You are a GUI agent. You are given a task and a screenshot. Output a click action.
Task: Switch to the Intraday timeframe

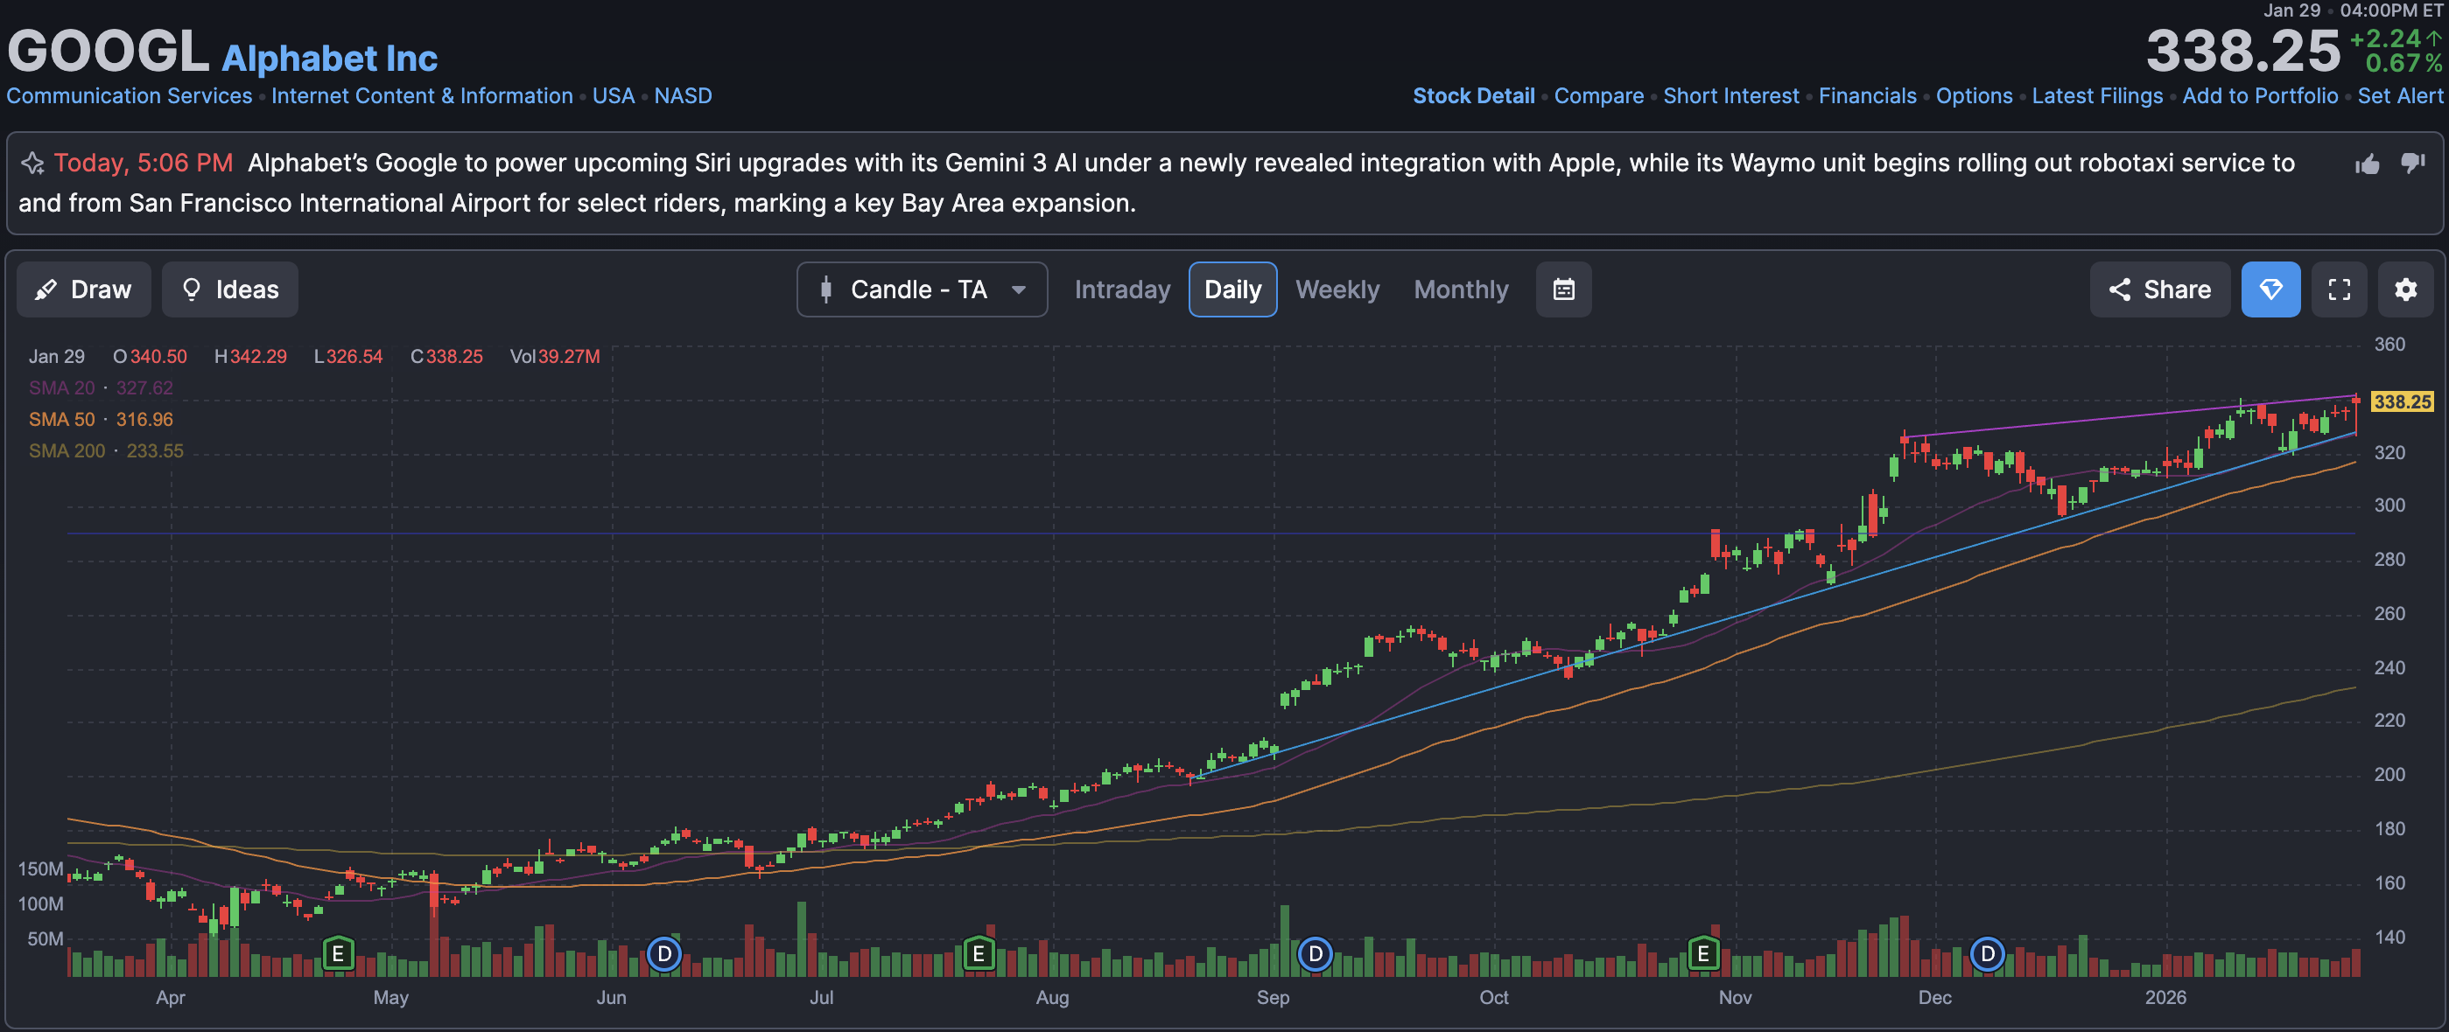[x=1122, y=289]
